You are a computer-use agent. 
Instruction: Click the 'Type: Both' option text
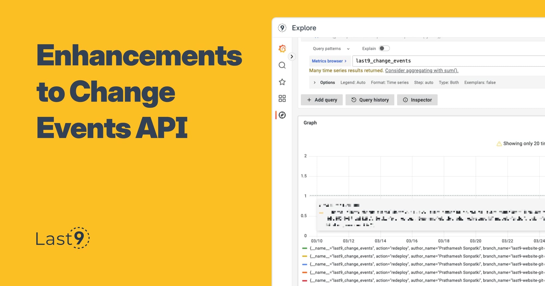pos(449,83)
